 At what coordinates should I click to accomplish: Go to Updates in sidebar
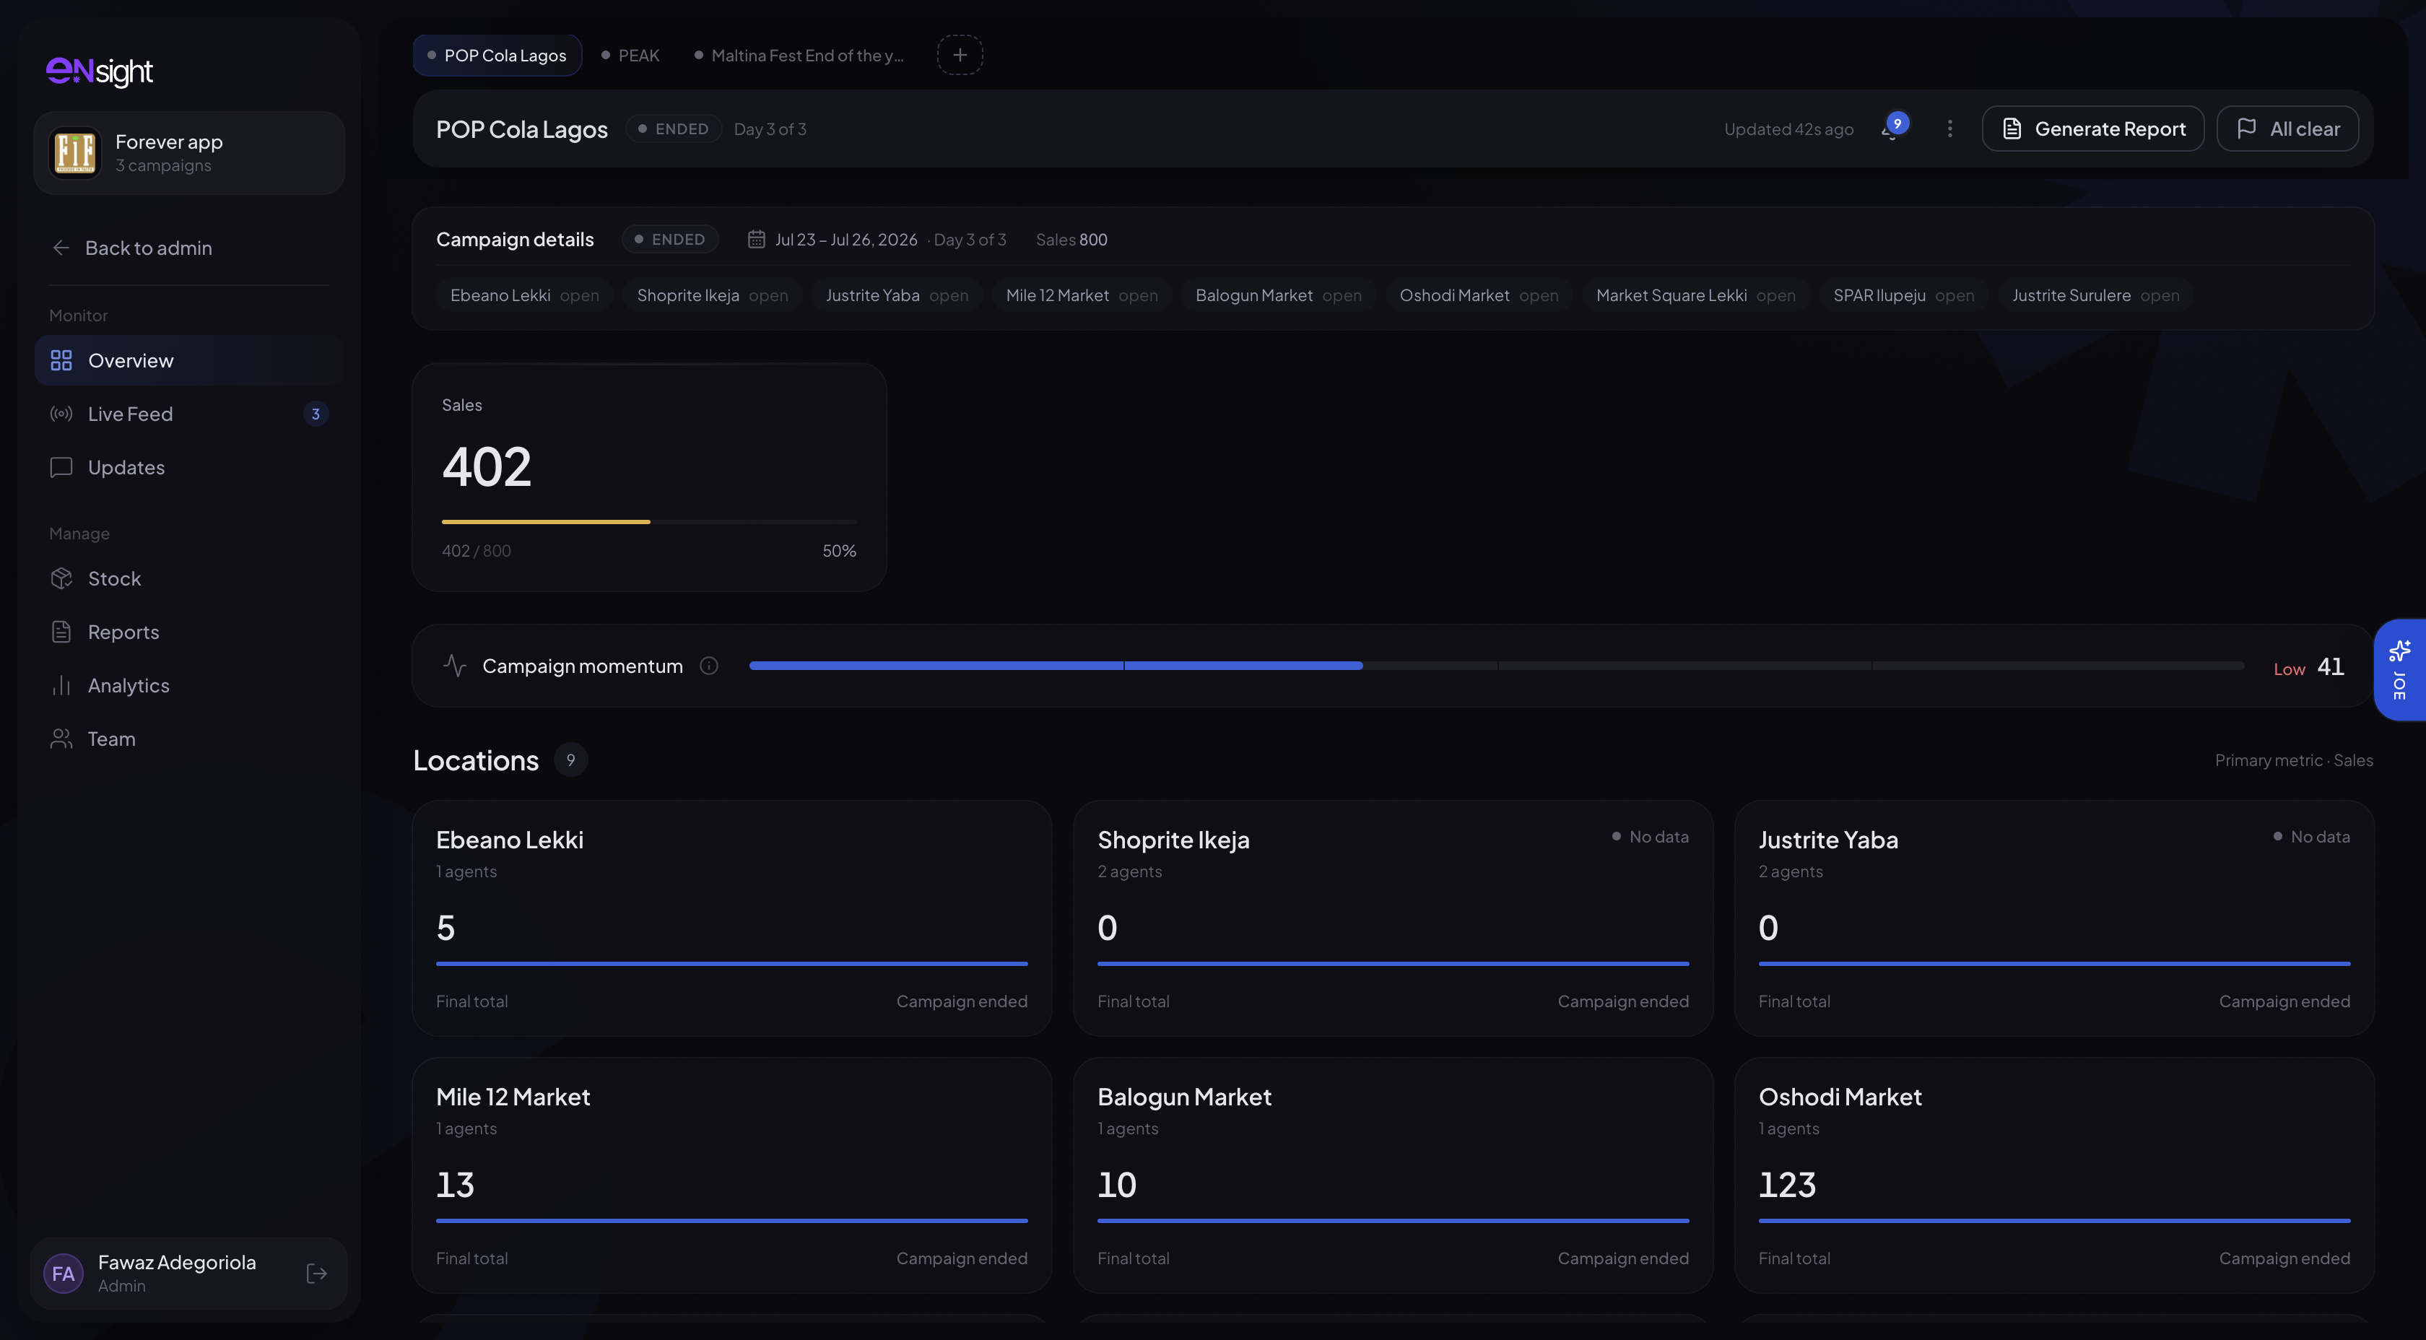[x=189, y=468]
